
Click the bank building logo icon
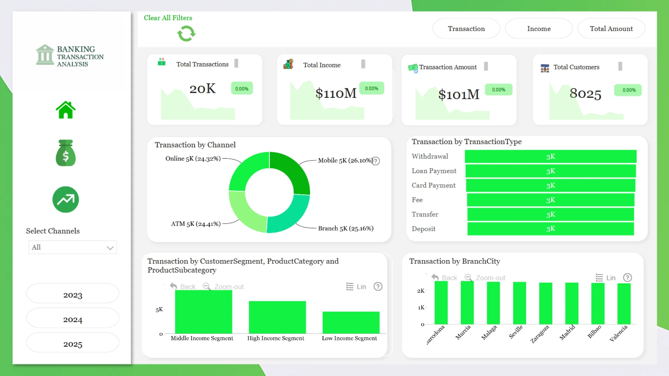pyautogui.click(x=45, y=55)
